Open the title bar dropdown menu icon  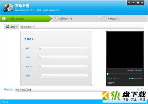coord(129,3)
